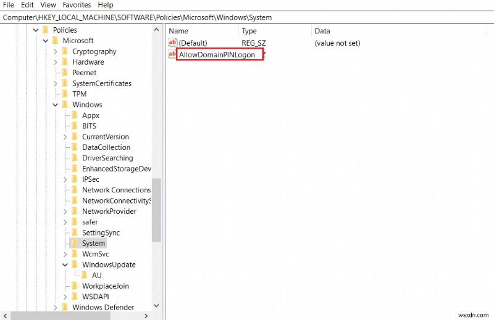Click the IPSec folder icon
The width and height of the screenshot is (494, 320).
(x=75, y=179)
